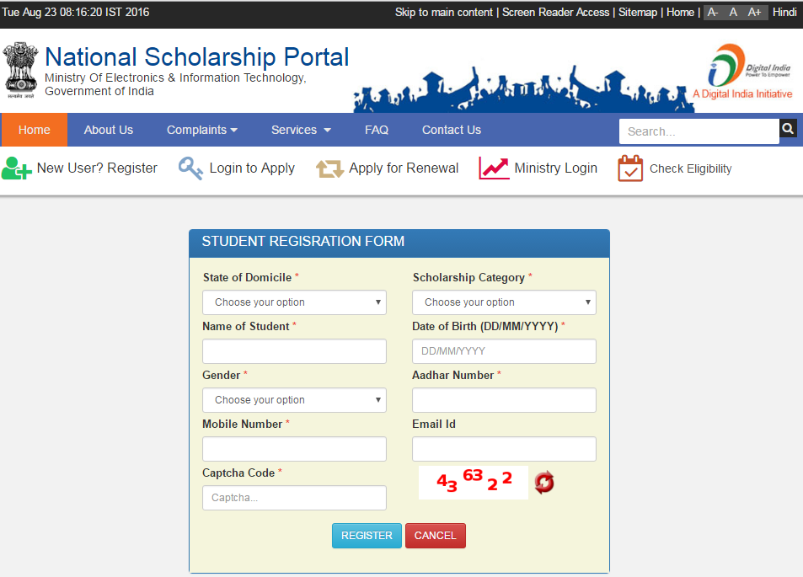Open the Gender dropdown
This screenshot has height=577, width=803.
pos(294,400)
